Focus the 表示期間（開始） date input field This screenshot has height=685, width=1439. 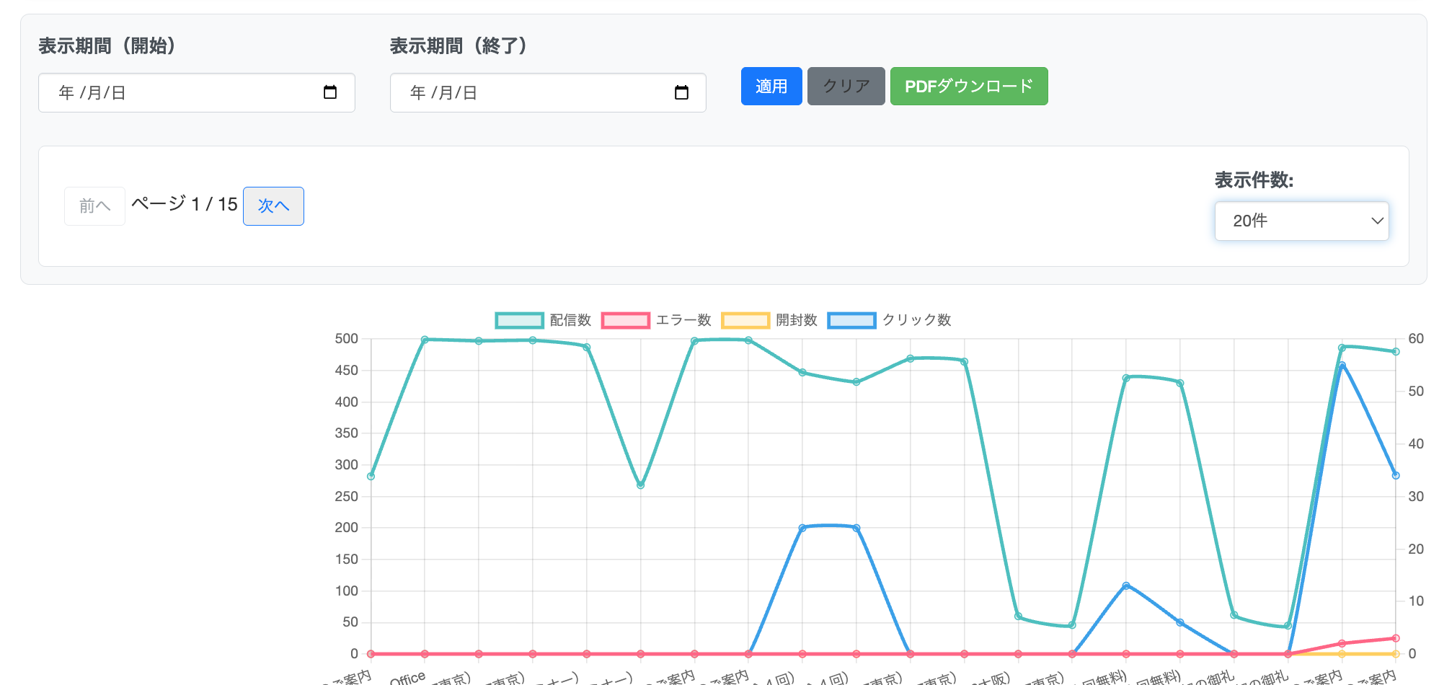pyautogui.click(x=180, y=92)
